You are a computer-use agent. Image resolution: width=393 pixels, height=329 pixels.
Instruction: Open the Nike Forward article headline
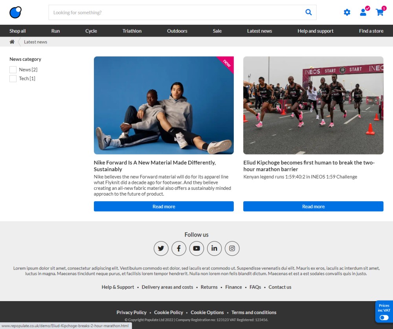pyautogui.click(x=154, y=166)
